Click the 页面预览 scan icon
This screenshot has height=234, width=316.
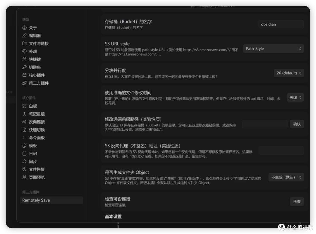pyautogui.click(x=24, y=177)
